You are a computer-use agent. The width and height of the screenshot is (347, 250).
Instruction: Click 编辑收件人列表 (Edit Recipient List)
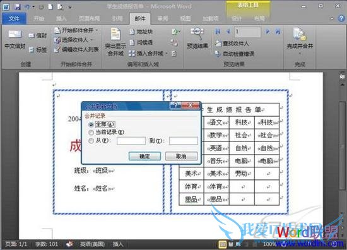(x=76, y=50)
